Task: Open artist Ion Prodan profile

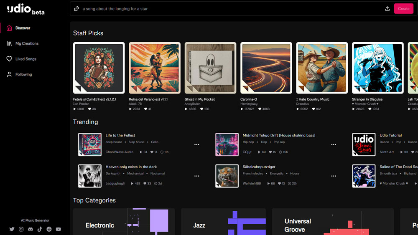Action: 81,104
